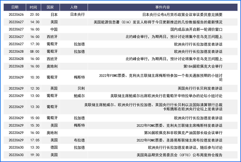Select 中国 country cell
The height and width of the screenshot is (162, 241).
tap(54, 29)
